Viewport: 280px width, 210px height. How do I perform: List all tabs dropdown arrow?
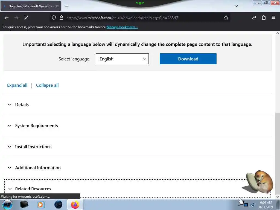(x=236, y=6)
